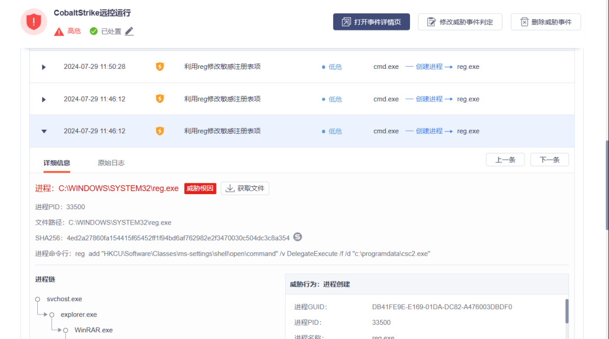
Task: Click 创建进程 link in collapsed 11:46:12 row
Action: click(x=429, y=99)
